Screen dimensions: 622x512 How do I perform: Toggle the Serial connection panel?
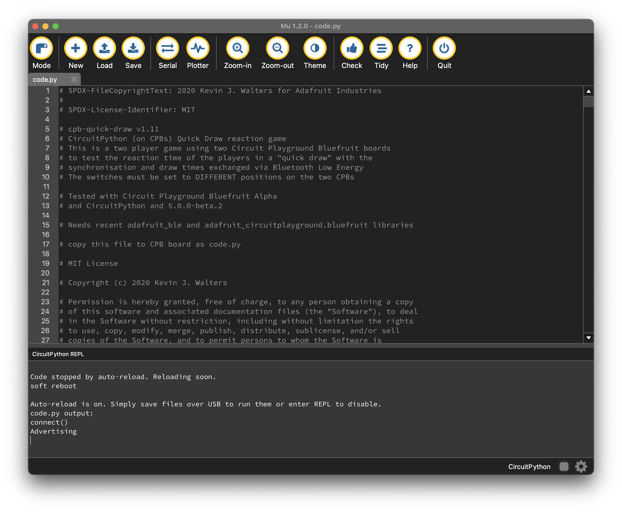pos(167,48)
